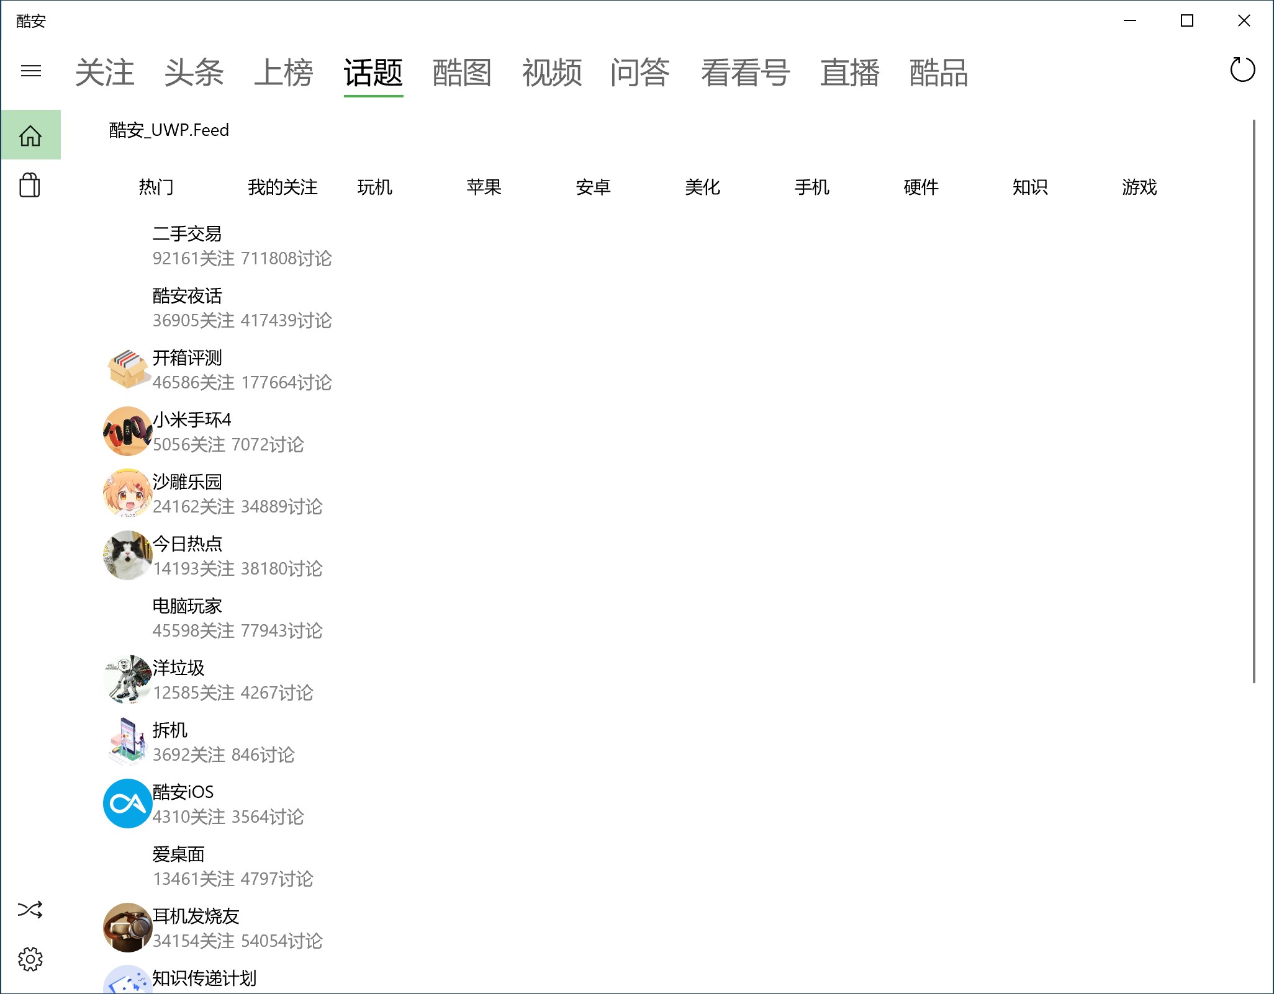Open the 直播 tab
This screenshot has height=994, width=1274.
[849, 73]
